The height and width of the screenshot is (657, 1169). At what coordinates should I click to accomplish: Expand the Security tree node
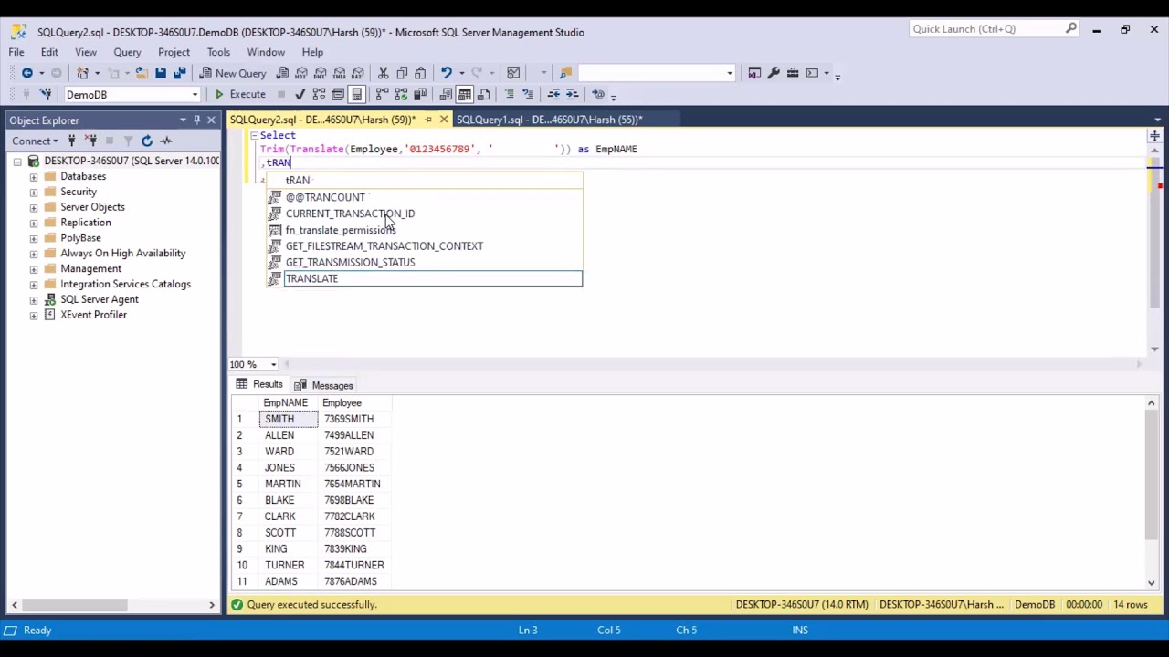(x=34, y=192)
